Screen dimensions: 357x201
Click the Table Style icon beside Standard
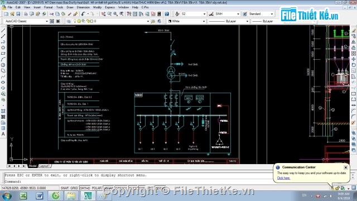click(245, 14)
